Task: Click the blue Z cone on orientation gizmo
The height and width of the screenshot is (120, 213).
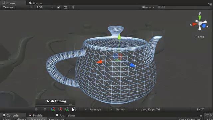Action: [x=204, y=26]
